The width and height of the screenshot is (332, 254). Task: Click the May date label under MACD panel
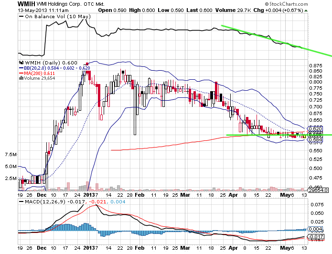point(285,248)
